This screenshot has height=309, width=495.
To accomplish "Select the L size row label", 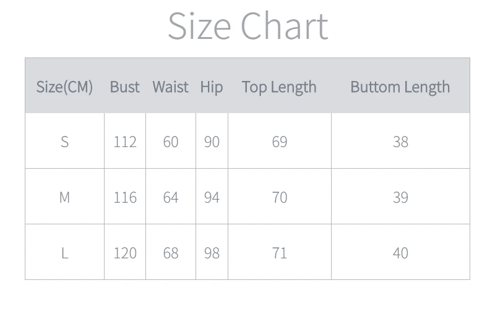I will [64, 253].
